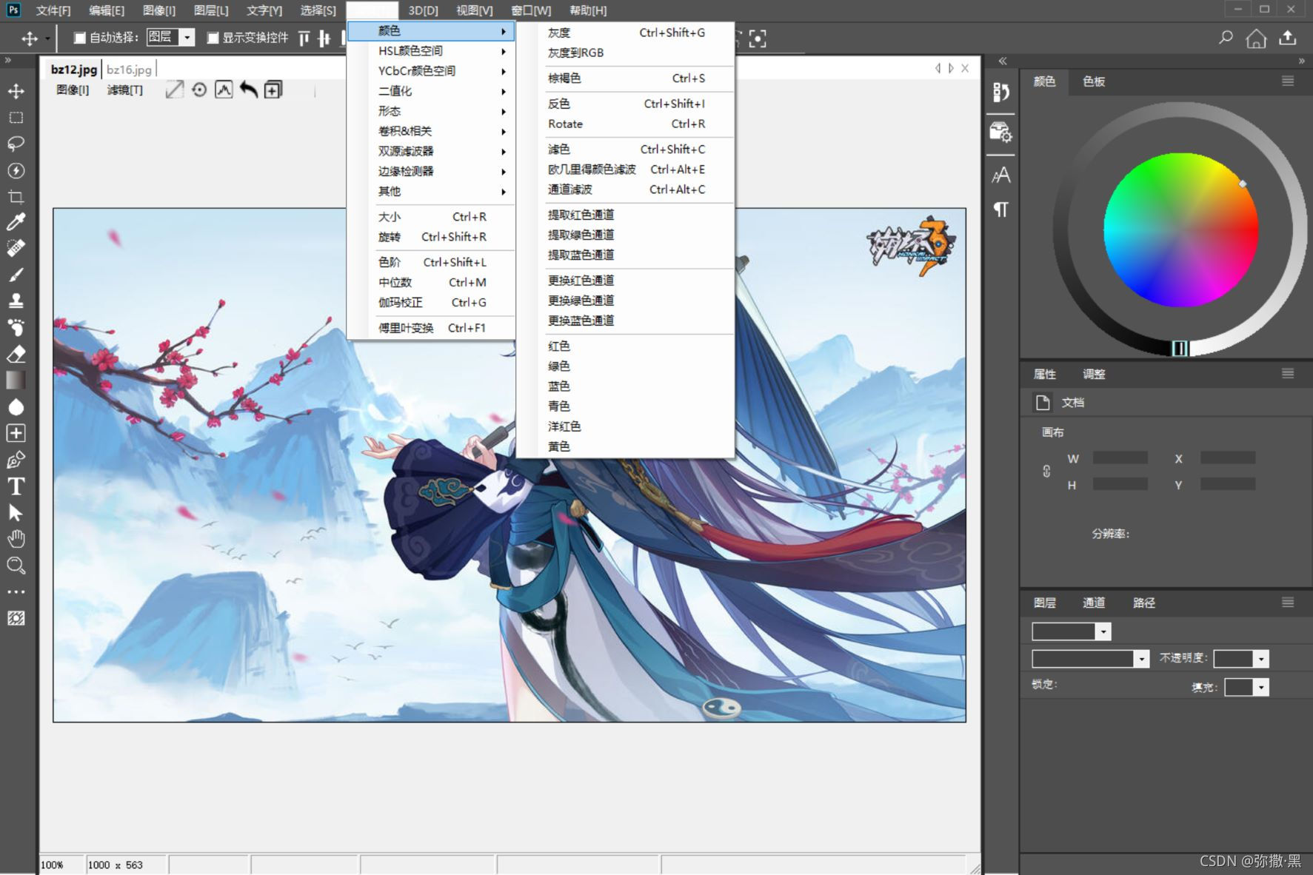This screenshot has height=875, width=1313.
Task: Select the Type (T) tool
Action: pos(16,486)
